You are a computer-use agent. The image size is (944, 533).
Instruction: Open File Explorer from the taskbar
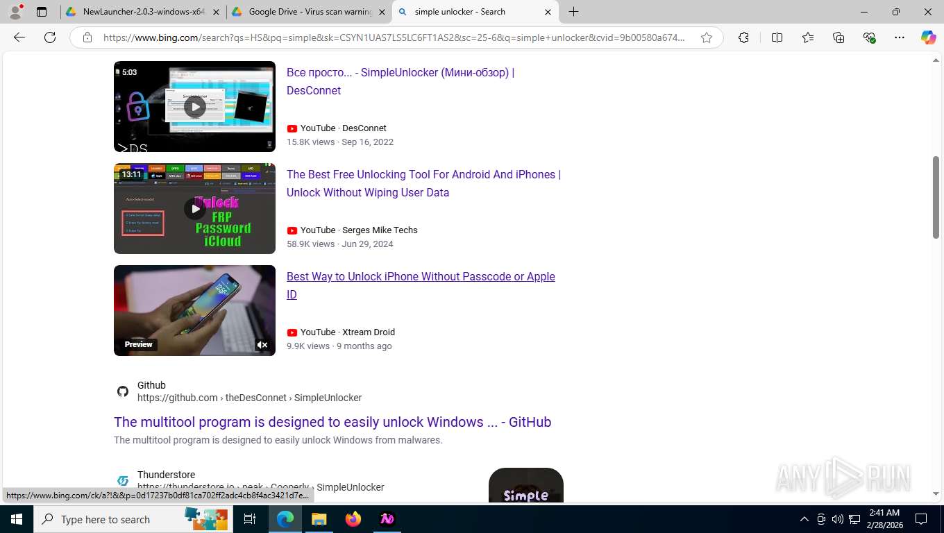[319, 519]
